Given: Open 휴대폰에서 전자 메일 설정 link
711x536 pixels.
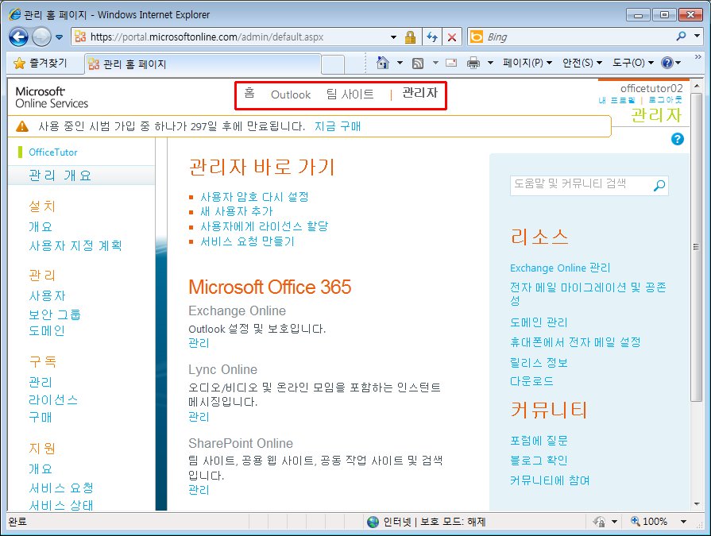Looking at the screenshot, I should tap(575, 342).
